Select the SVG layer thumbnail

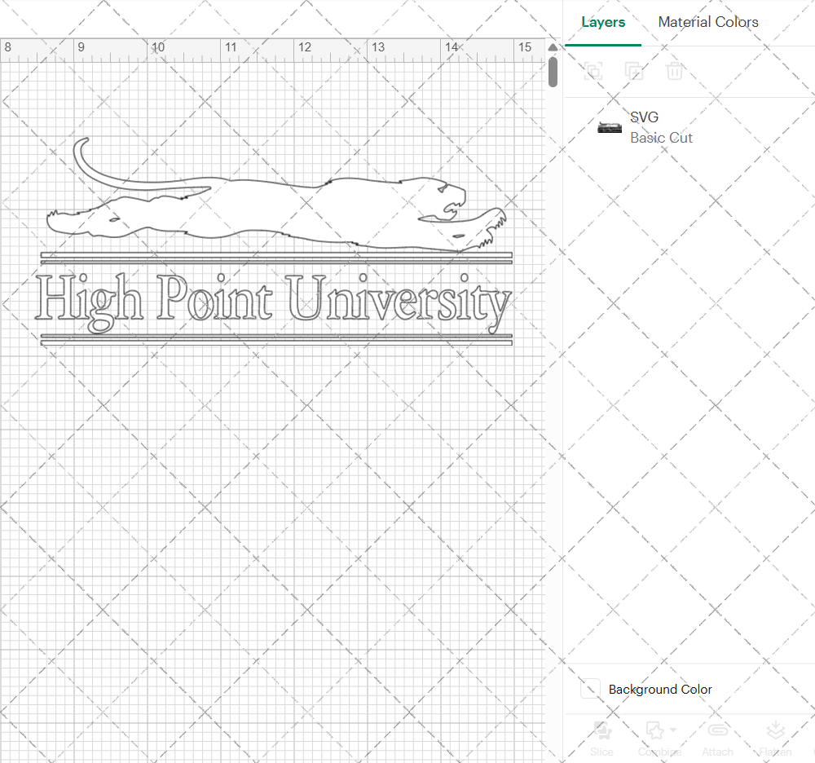[609, 127]
